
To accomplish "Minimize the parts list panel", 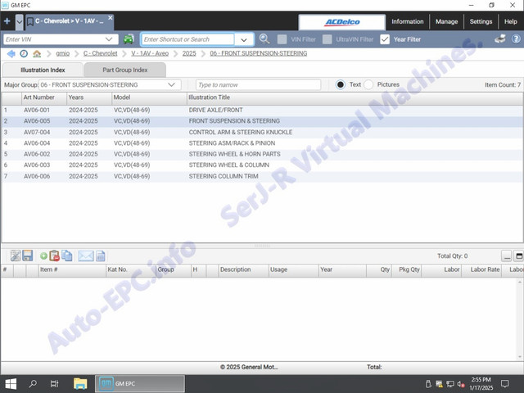I will 507,256.
